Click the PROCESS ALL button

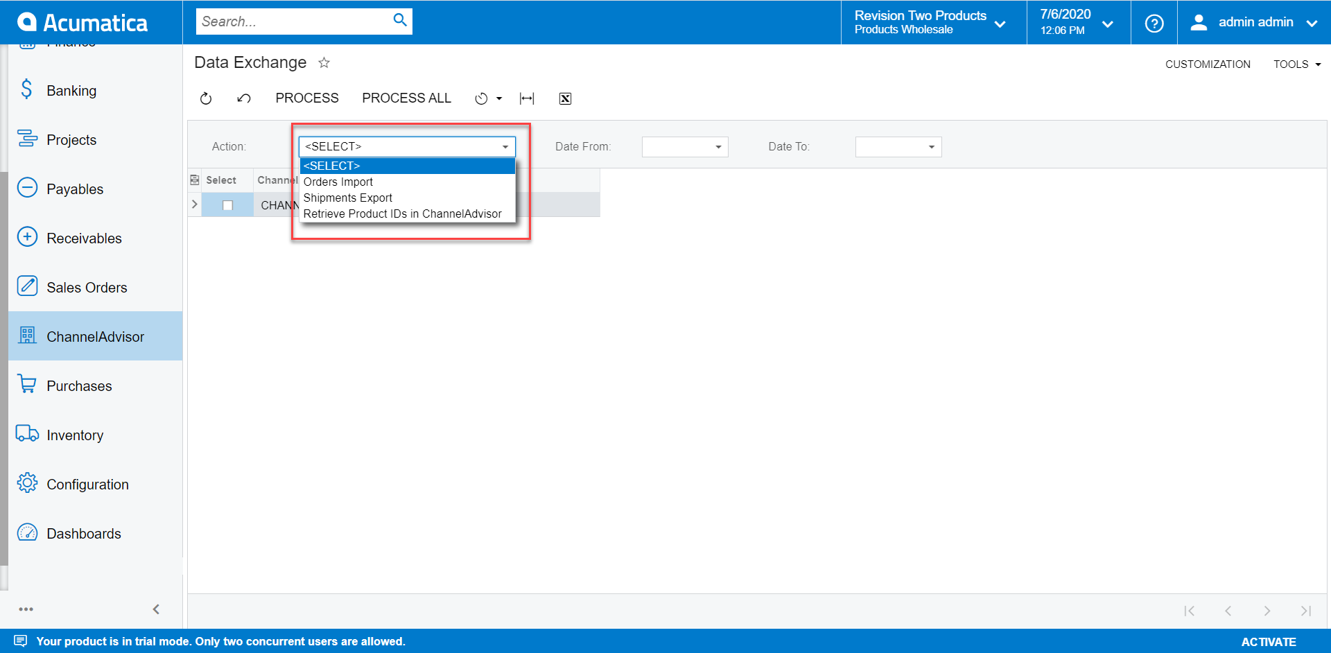(x=406, y=98)
